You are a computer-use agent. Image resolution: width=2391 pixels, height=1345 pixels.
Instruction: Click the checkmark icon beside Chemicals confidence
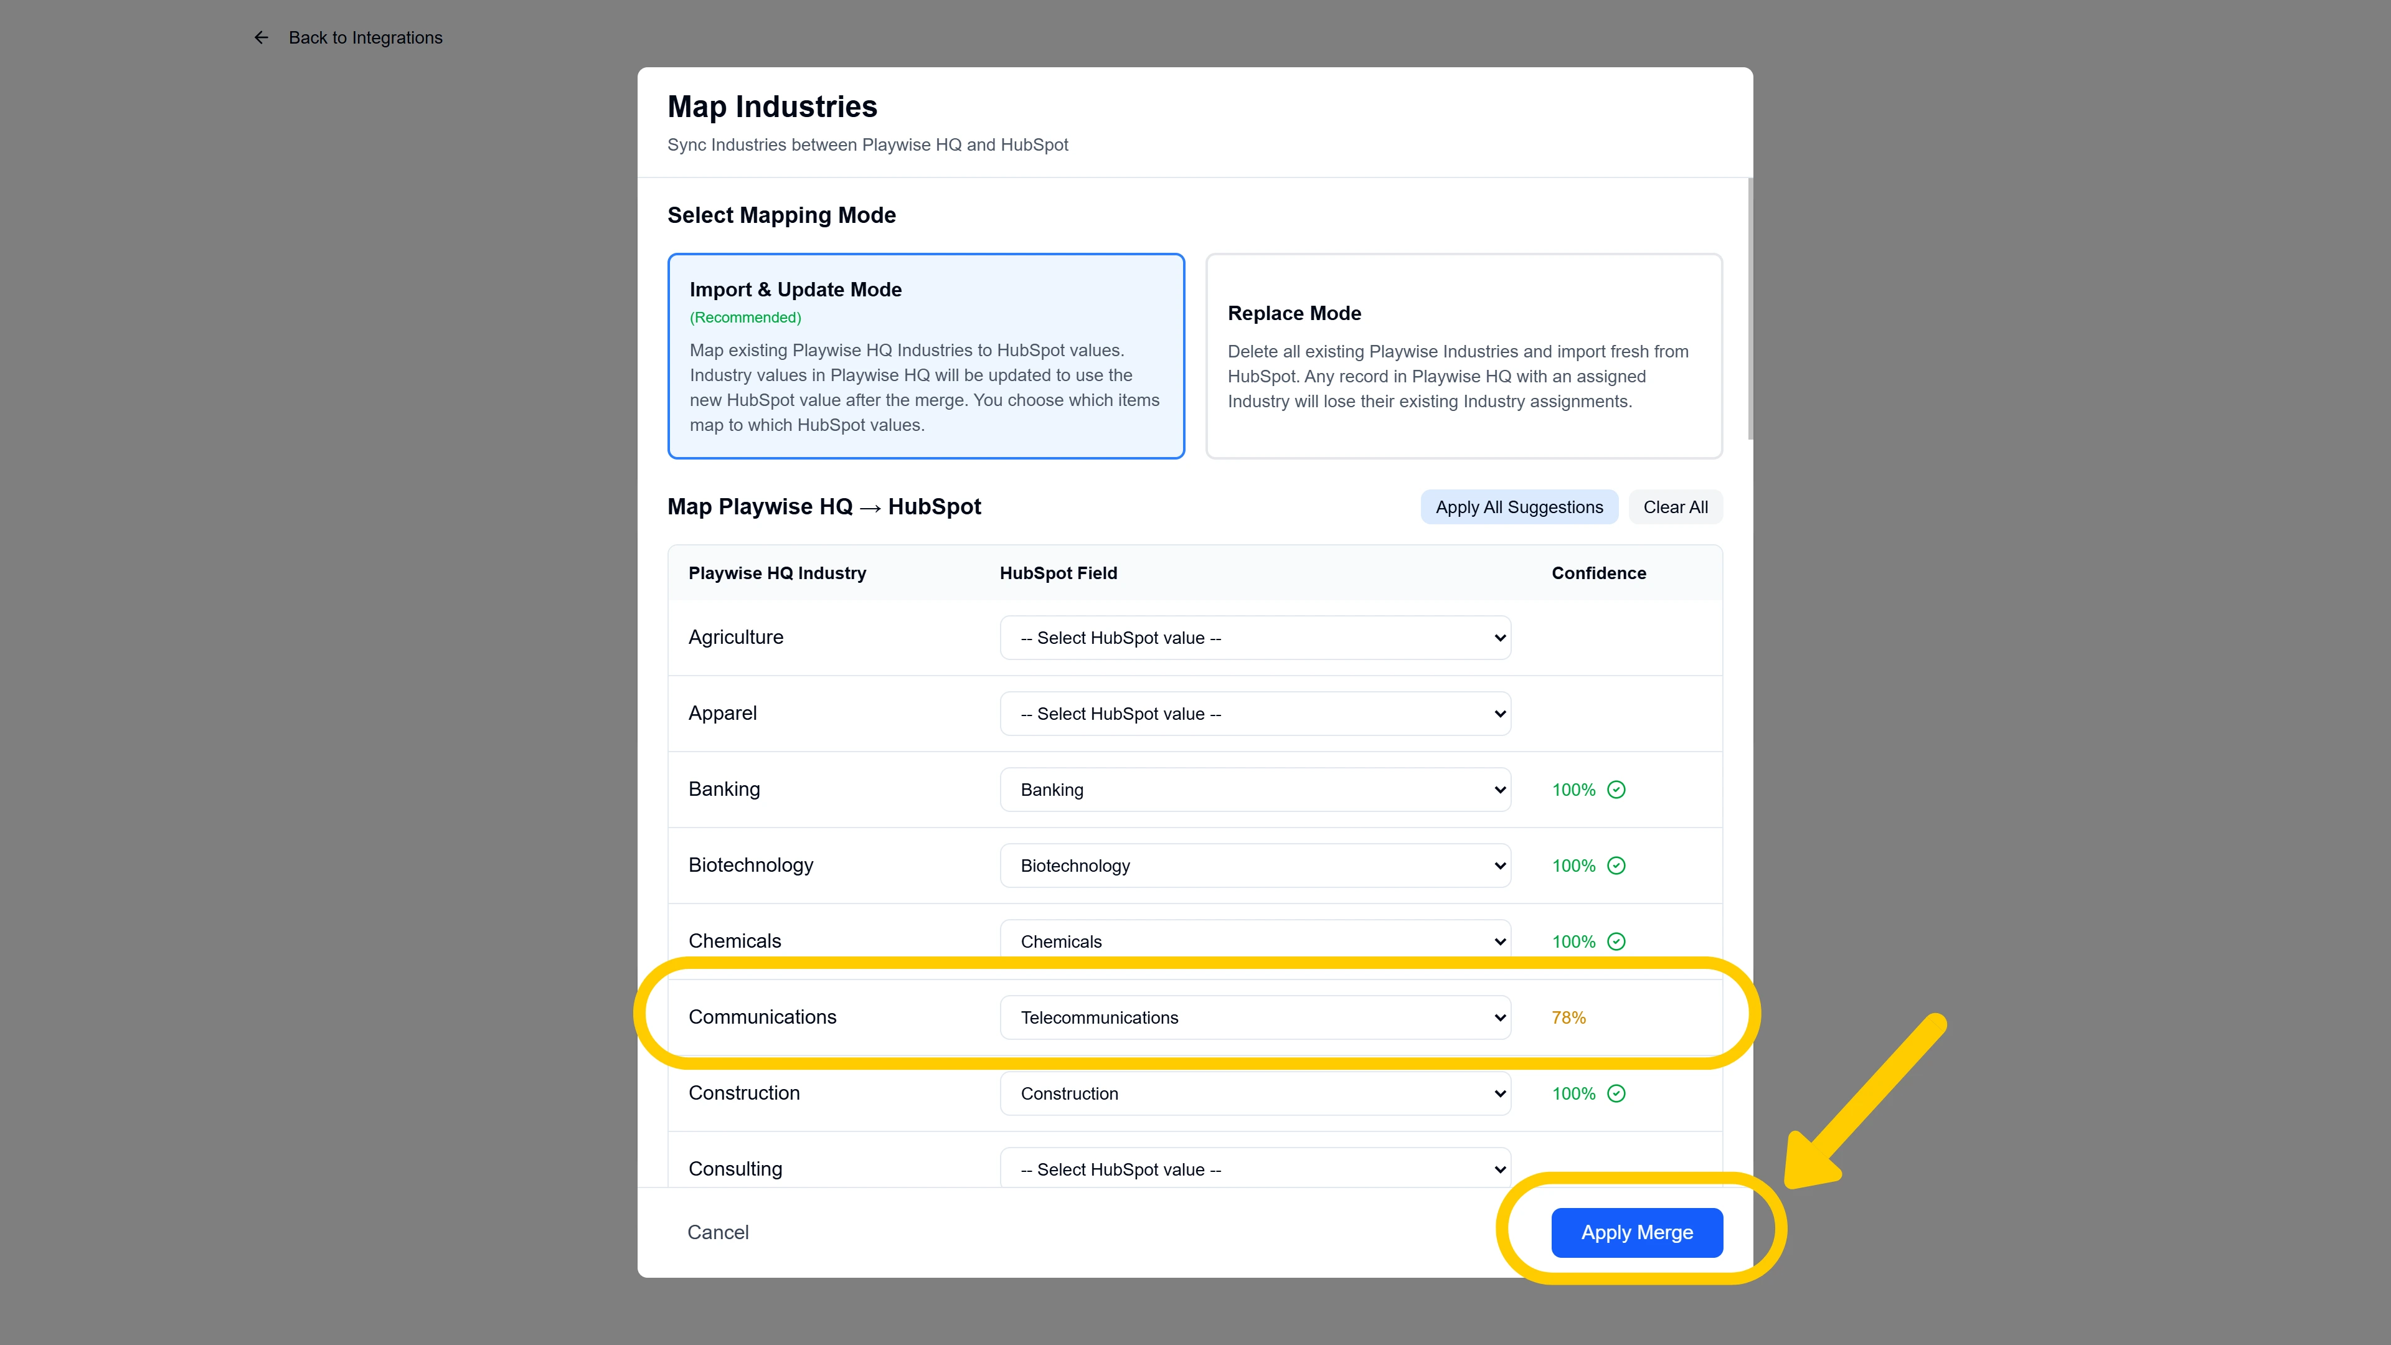pos(1615,942)
